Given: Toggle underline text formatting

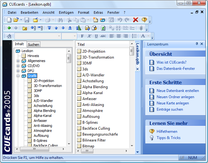Looking at the screenshot, I should tap(96, 36).
